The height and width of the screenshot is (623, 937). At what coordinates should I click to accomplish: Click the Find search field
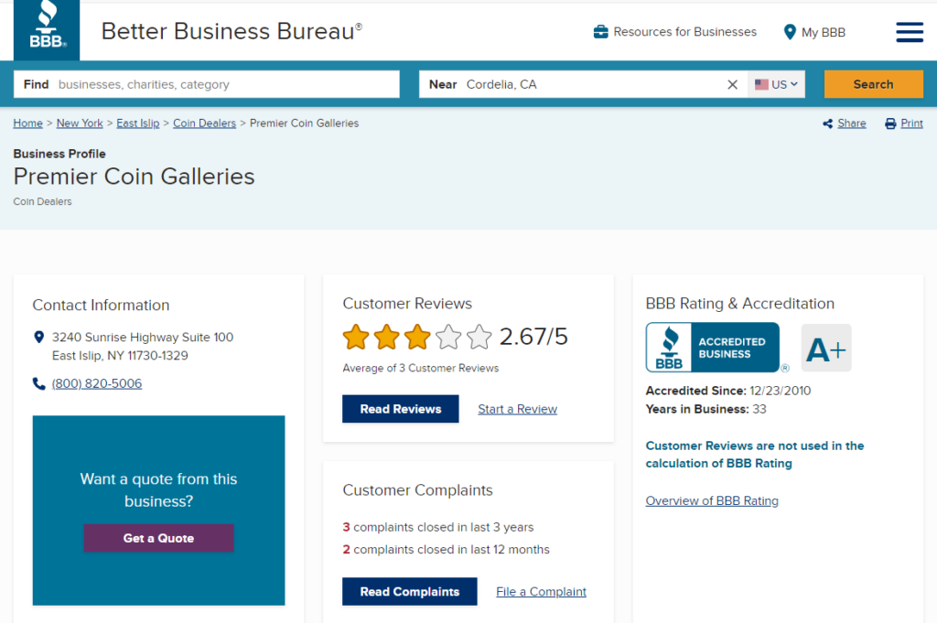click(207, 84)
